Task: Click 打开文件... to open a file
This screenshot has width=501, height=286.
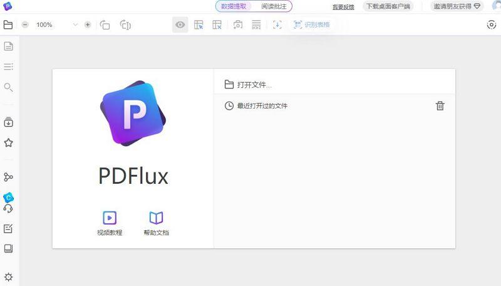Action: [248, 85]
